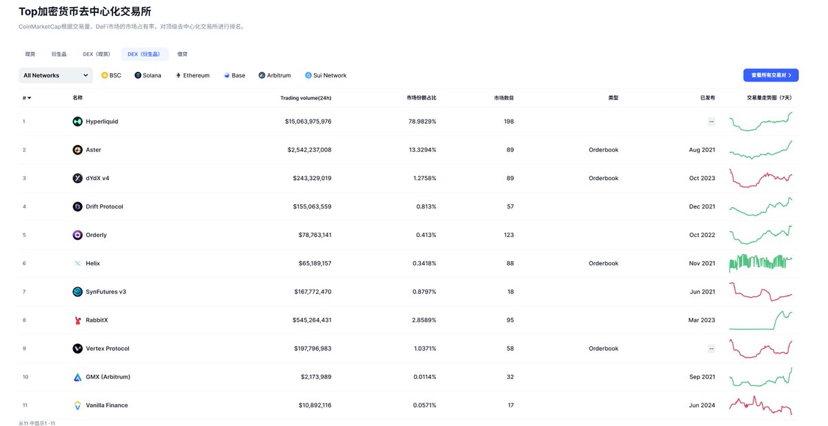Click the Aster exchange logo
This screenshot has height=426, width=828.
pyautogui.click(x=77, y=150)
